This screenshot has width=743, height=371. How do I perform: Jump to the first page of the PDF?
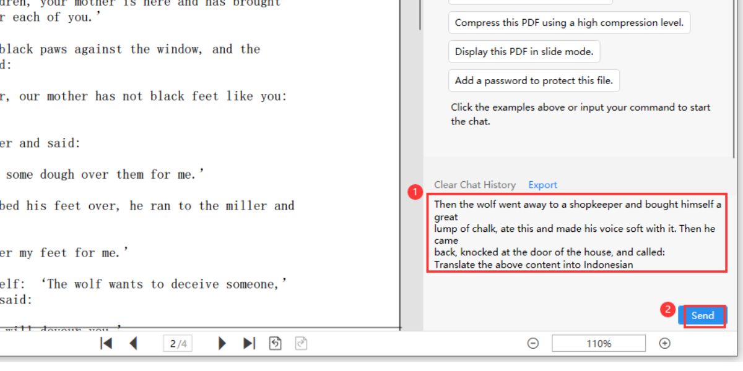[105, 343]
